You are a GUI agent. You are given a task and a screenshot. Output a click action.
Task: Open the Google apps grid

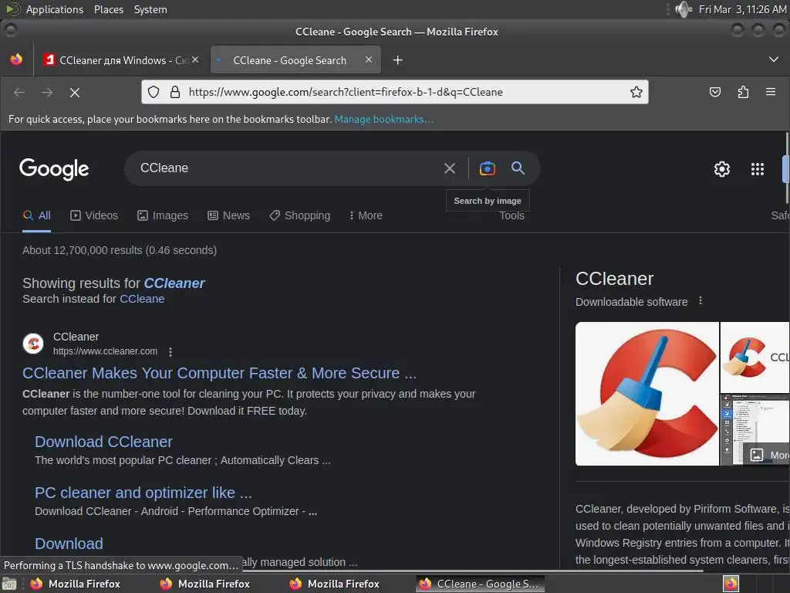click(x=758, y=169)
